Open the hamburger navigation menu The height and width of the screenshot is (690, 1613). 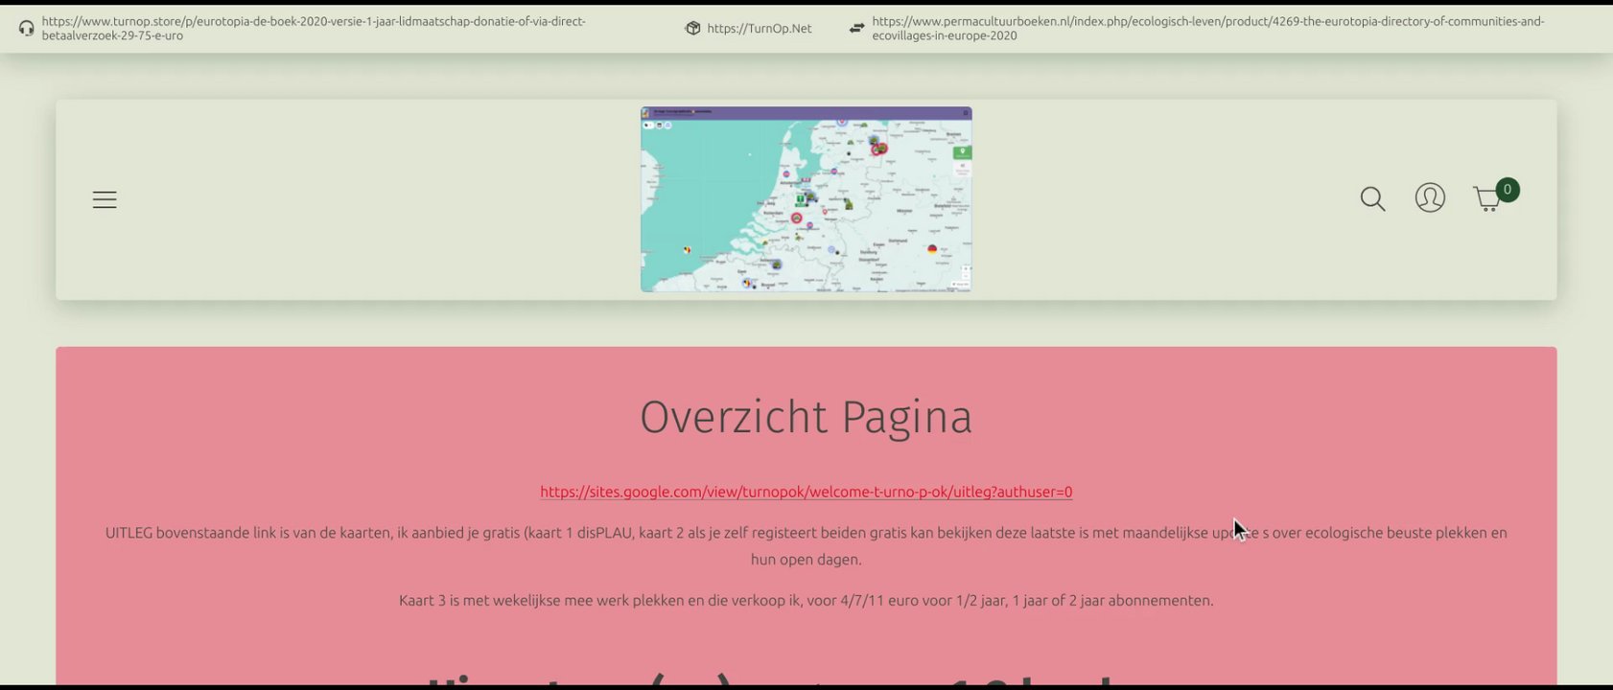(105, 199)
